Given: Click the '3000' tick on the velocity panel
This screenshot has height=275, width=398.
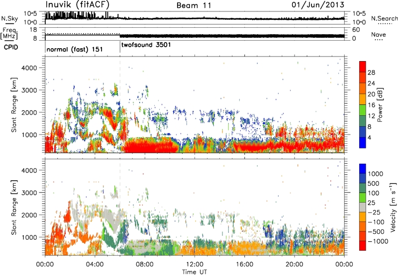Looking at the screenshot, I should tap(29, 193).
